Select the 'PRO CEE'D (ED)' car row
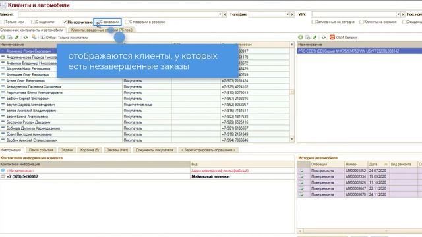The height and width of the screenshot is (237, 422). [x=359, y=51]
